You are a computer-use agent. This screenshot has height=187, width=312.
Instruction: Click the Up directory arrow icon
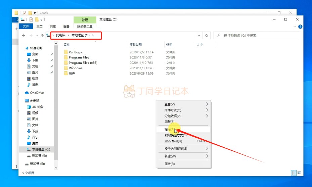pyautogui.click(x=42, y=35)
